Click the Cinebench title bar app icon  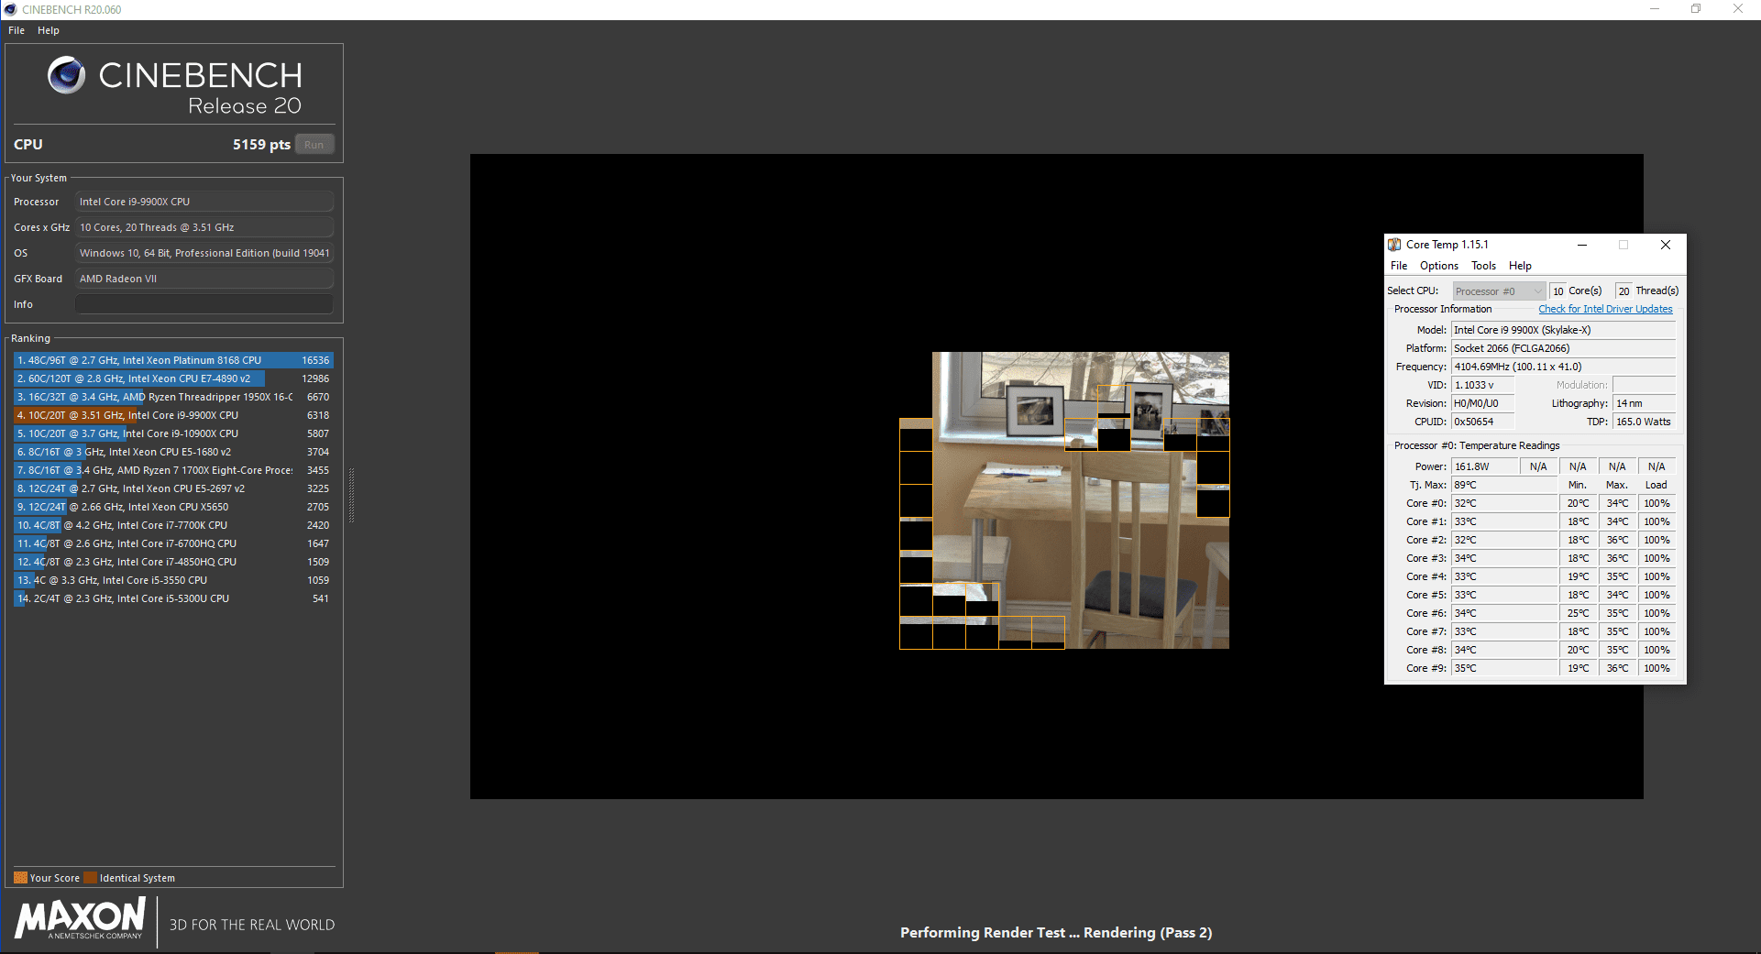10,9
